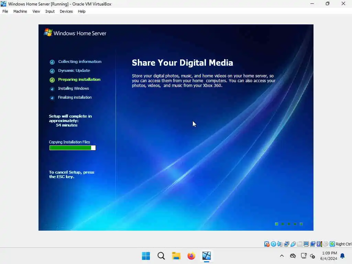This screenshot has height=264, width=352.
Task: Click the Collecting information step
Action: tap(80, 62)
